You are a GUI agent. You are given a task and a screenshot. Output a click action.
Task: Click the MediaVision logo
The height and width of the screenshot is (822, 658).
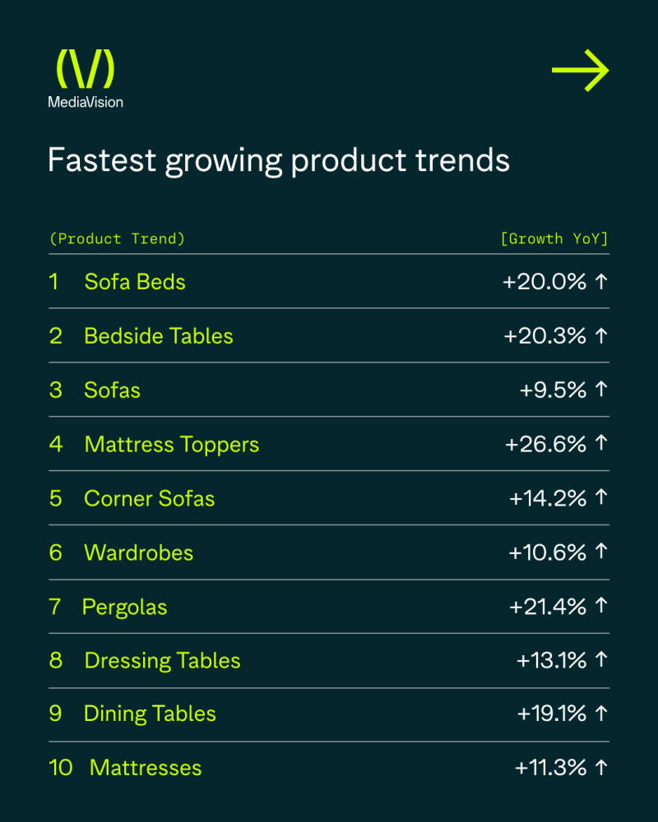[x=86, y=79]
